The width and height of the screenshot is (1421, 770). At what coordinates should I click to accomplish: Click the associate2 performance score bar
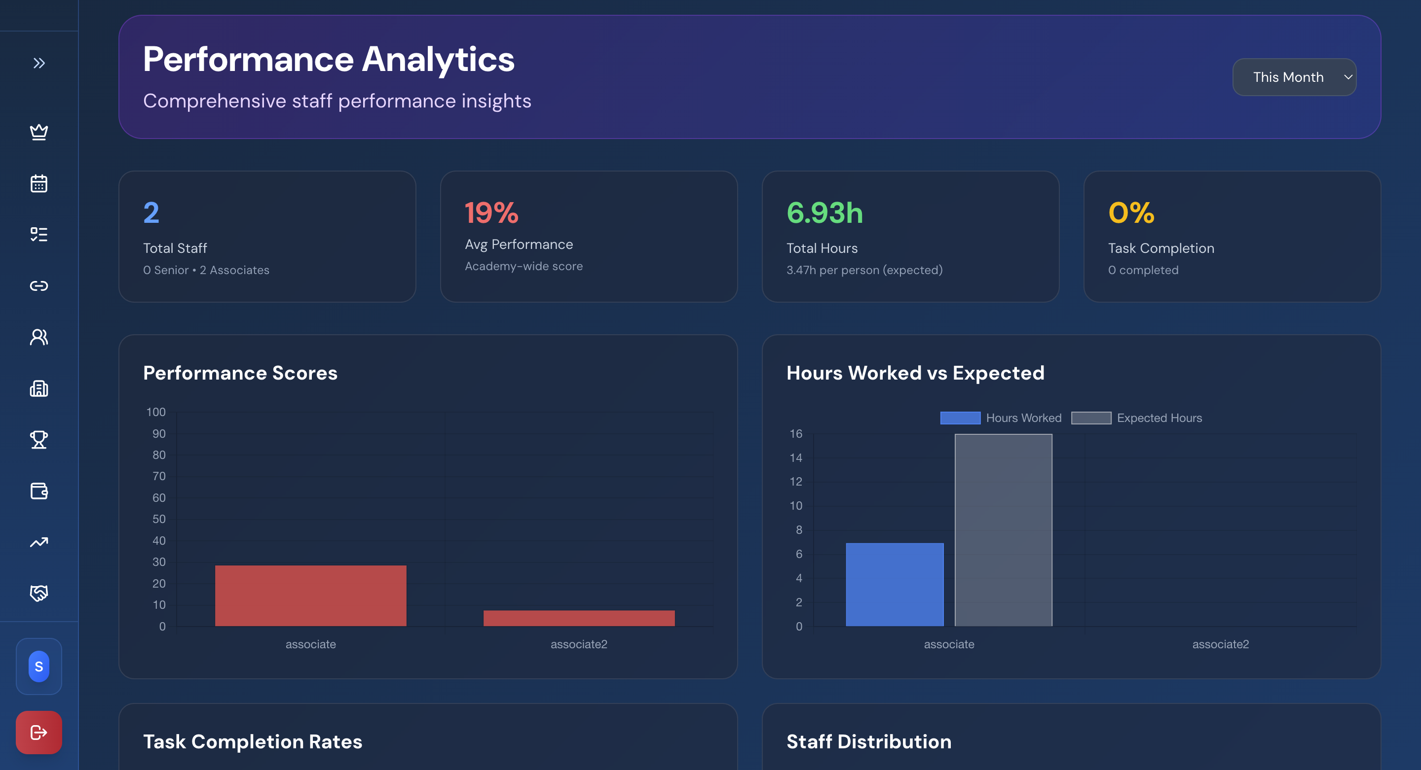tap(579, 617)
